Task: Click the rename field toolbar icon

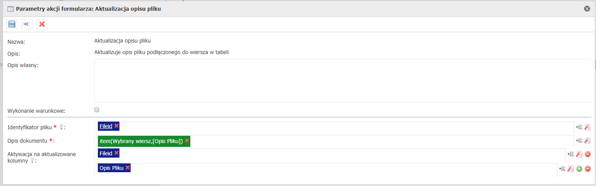Action: coord(27,24)
